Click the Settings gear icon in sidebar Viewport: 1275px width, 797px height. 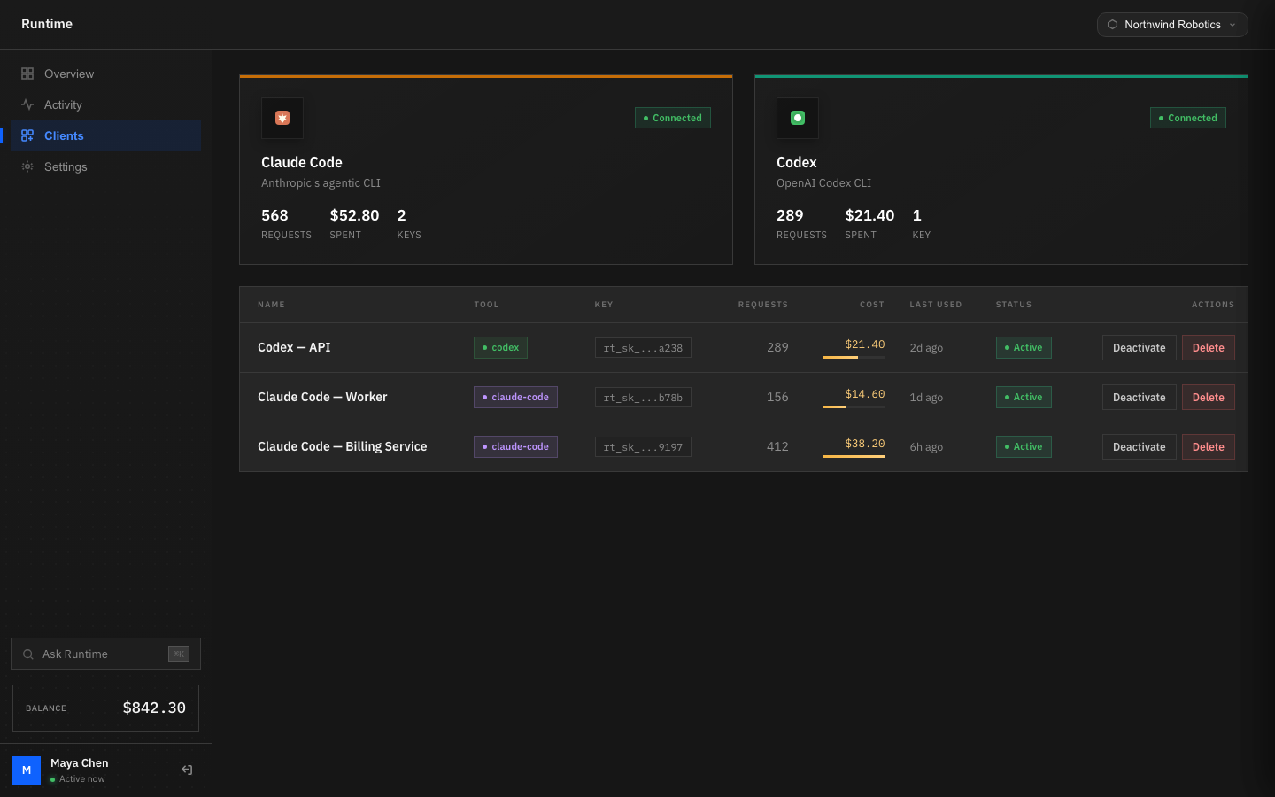27,166
